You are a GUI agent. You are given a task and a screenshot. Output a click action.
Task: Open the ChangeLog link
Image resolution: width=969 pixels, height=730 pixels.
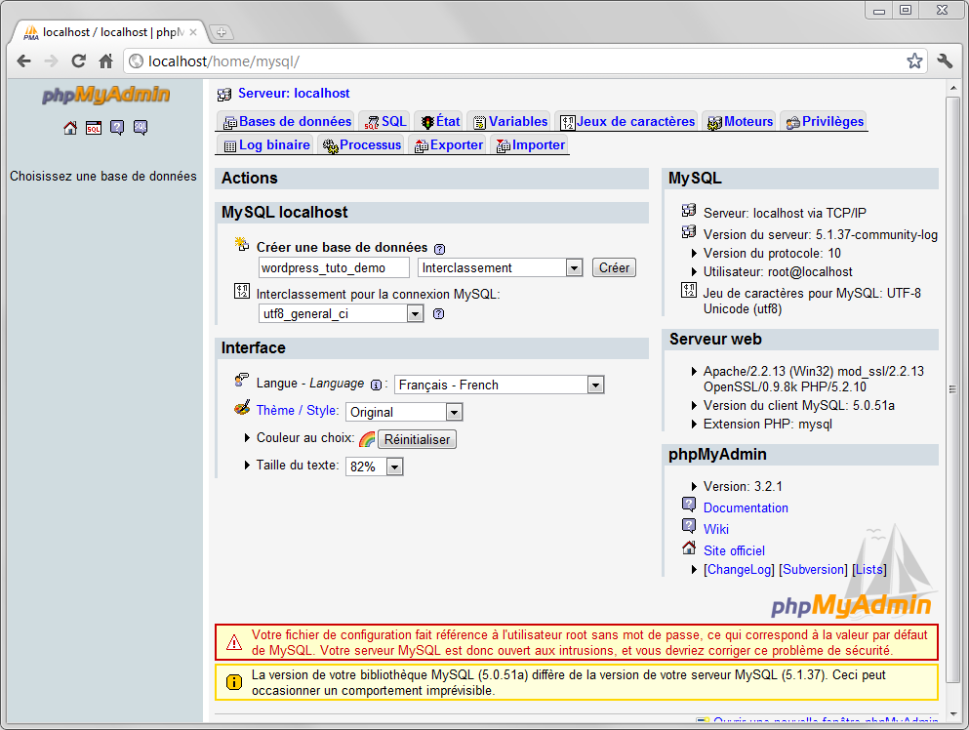(x=739, y=569)
